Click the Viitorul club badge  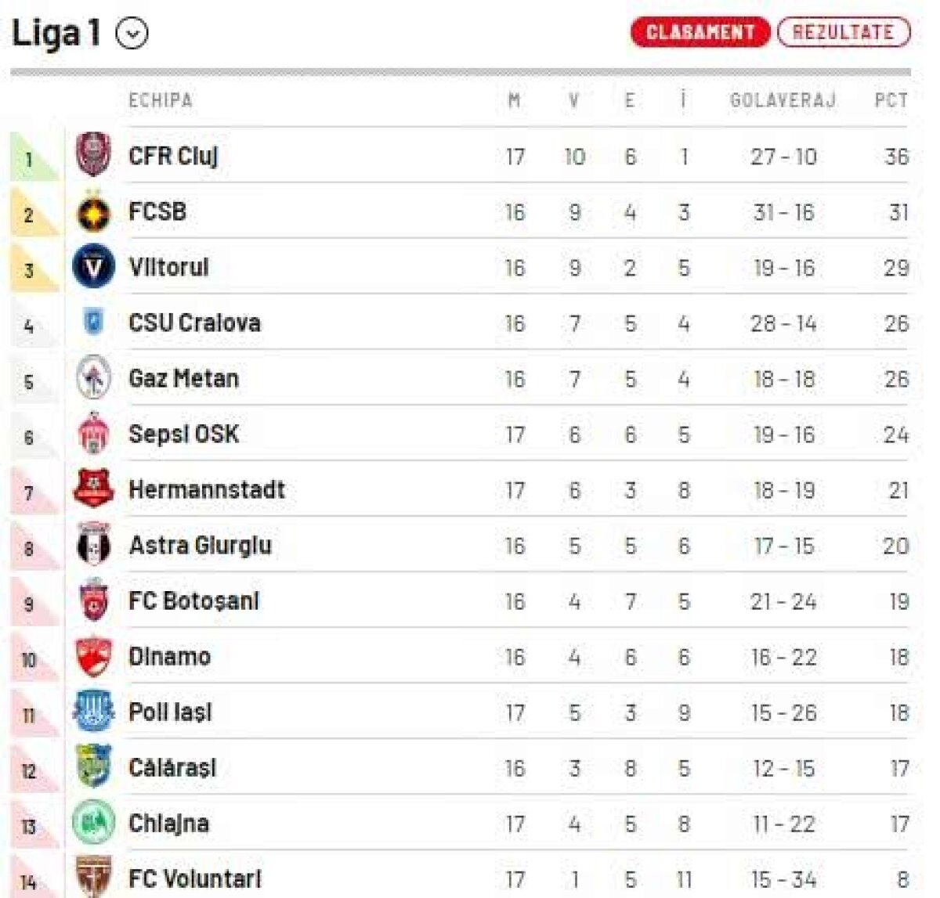pyautogui.click(x=94, y=266)
